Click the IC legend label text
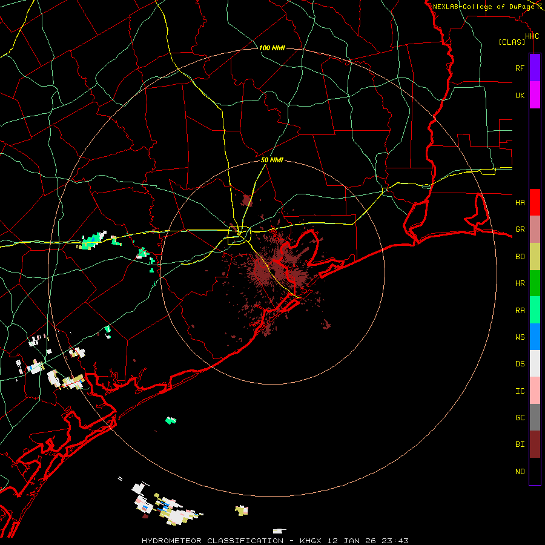Viewport: 545px width, 545px height. click(x=520, y=391)
